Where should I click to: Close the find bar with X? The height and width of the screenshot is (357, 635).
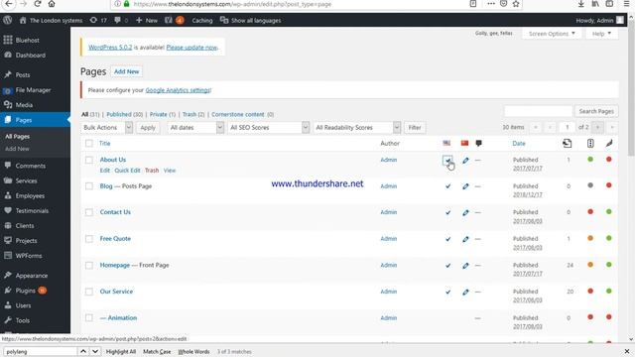[x=627, y=351]
